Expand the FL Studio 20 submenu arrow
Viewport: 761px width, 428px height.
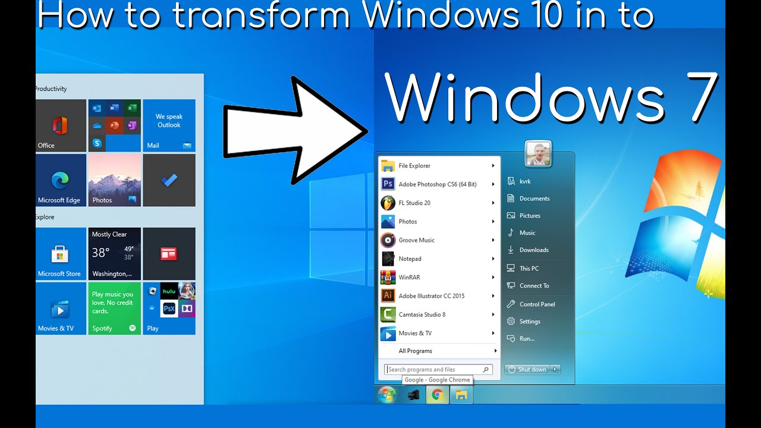click(x=493, y=203)
